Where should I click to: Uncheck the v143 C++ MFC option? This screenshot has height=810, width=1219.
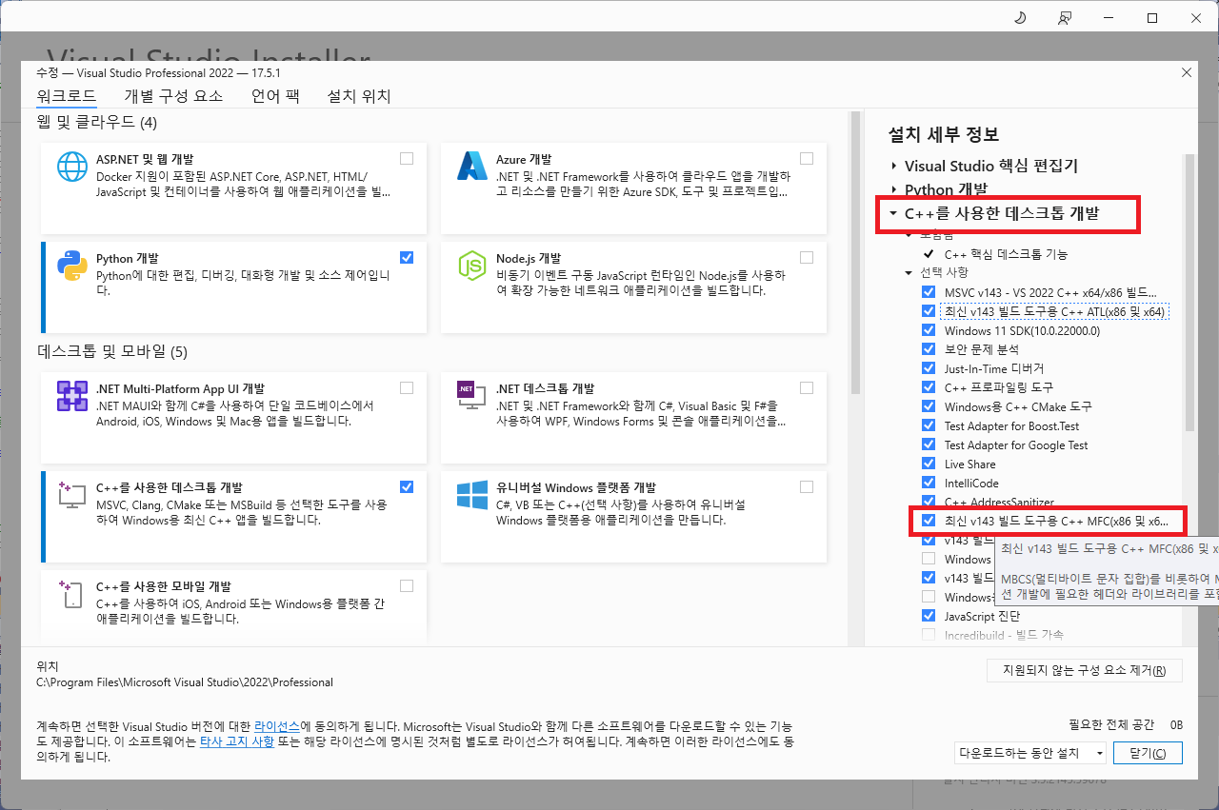click(x=929, y=521)
